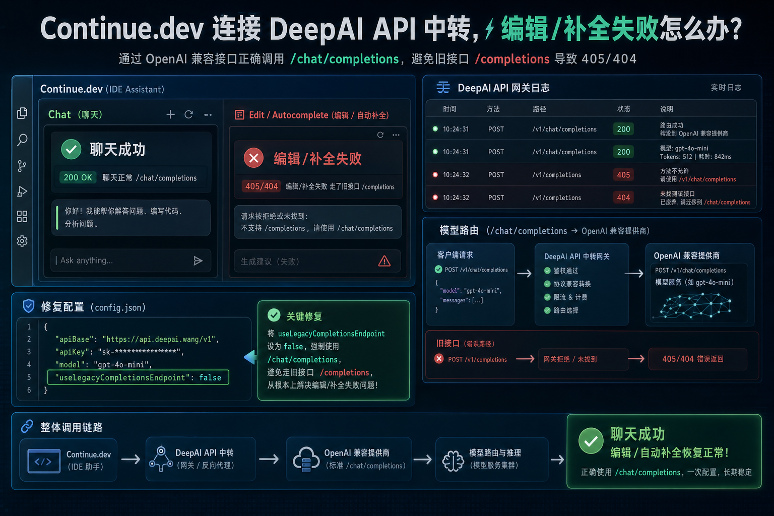
Task: Click the OpenAI 兼容提供商 cloud icon
Action: click(x=306, y=459)
